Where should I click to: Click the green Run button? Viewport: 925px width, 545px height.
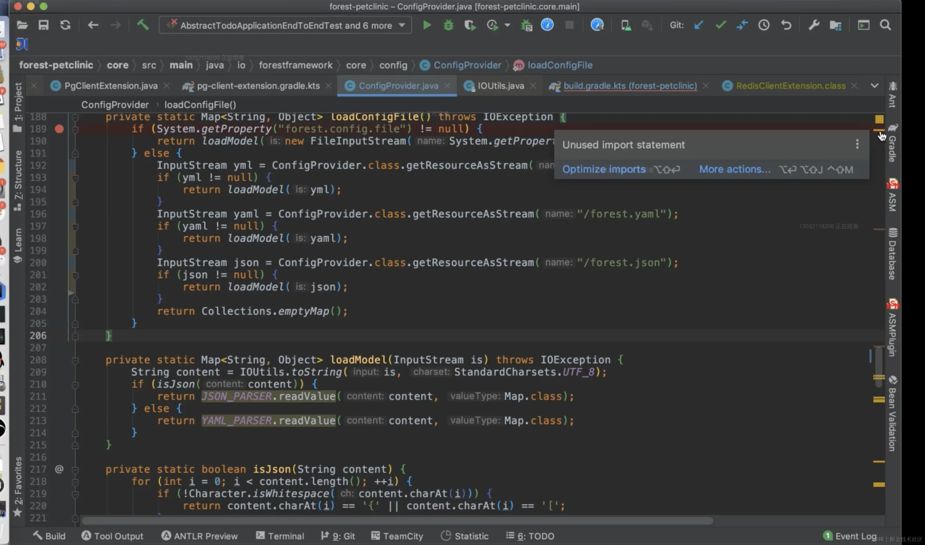[426, 25]
